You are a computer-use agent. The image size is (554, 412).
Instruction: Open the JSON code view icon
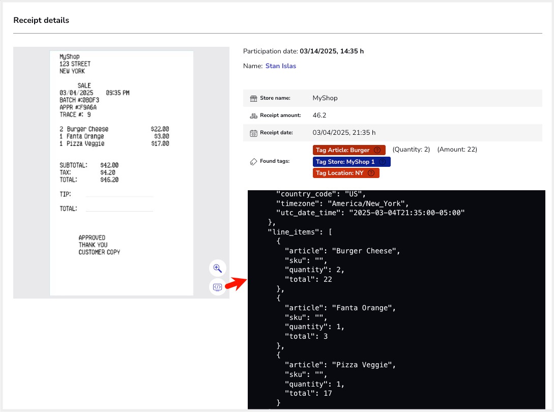[217, 287]
